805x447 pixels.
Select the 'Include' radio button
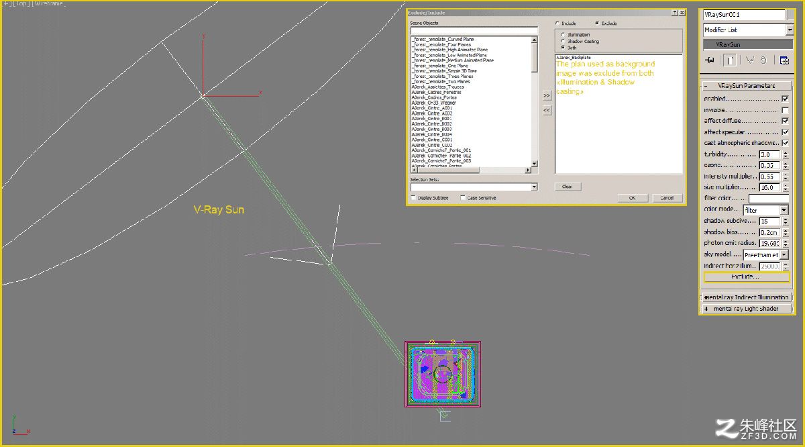click(557, 23)
